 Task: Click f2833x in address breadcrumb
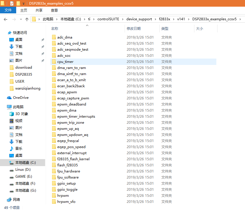pos(165,19)
